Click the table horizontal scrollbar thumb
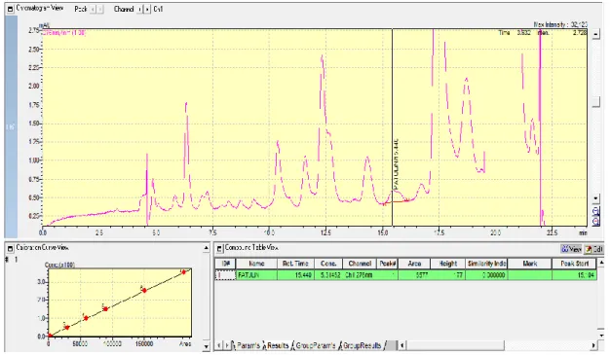 tap(455, 345)
